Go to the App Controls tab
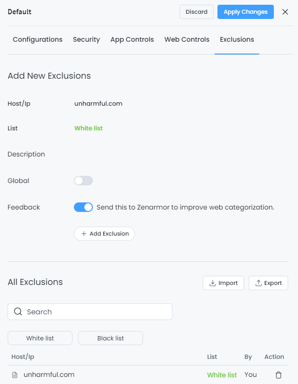The image size is (298, 384). (x=132, y=39)
